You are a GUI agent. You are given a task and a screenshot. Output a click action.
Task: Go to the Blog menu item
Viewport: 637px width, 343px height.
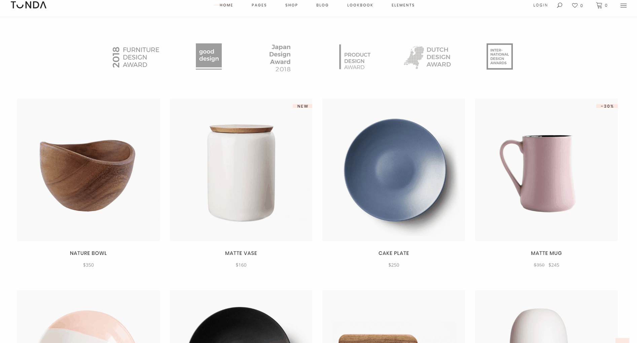pyautogui.click(x=322, y=5)
